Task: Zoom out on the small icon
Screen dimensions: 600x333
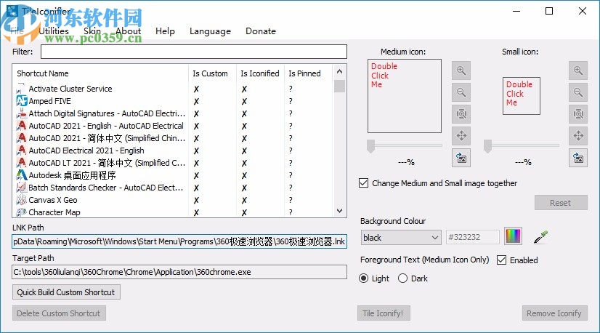Action: (x=577, y=92)
